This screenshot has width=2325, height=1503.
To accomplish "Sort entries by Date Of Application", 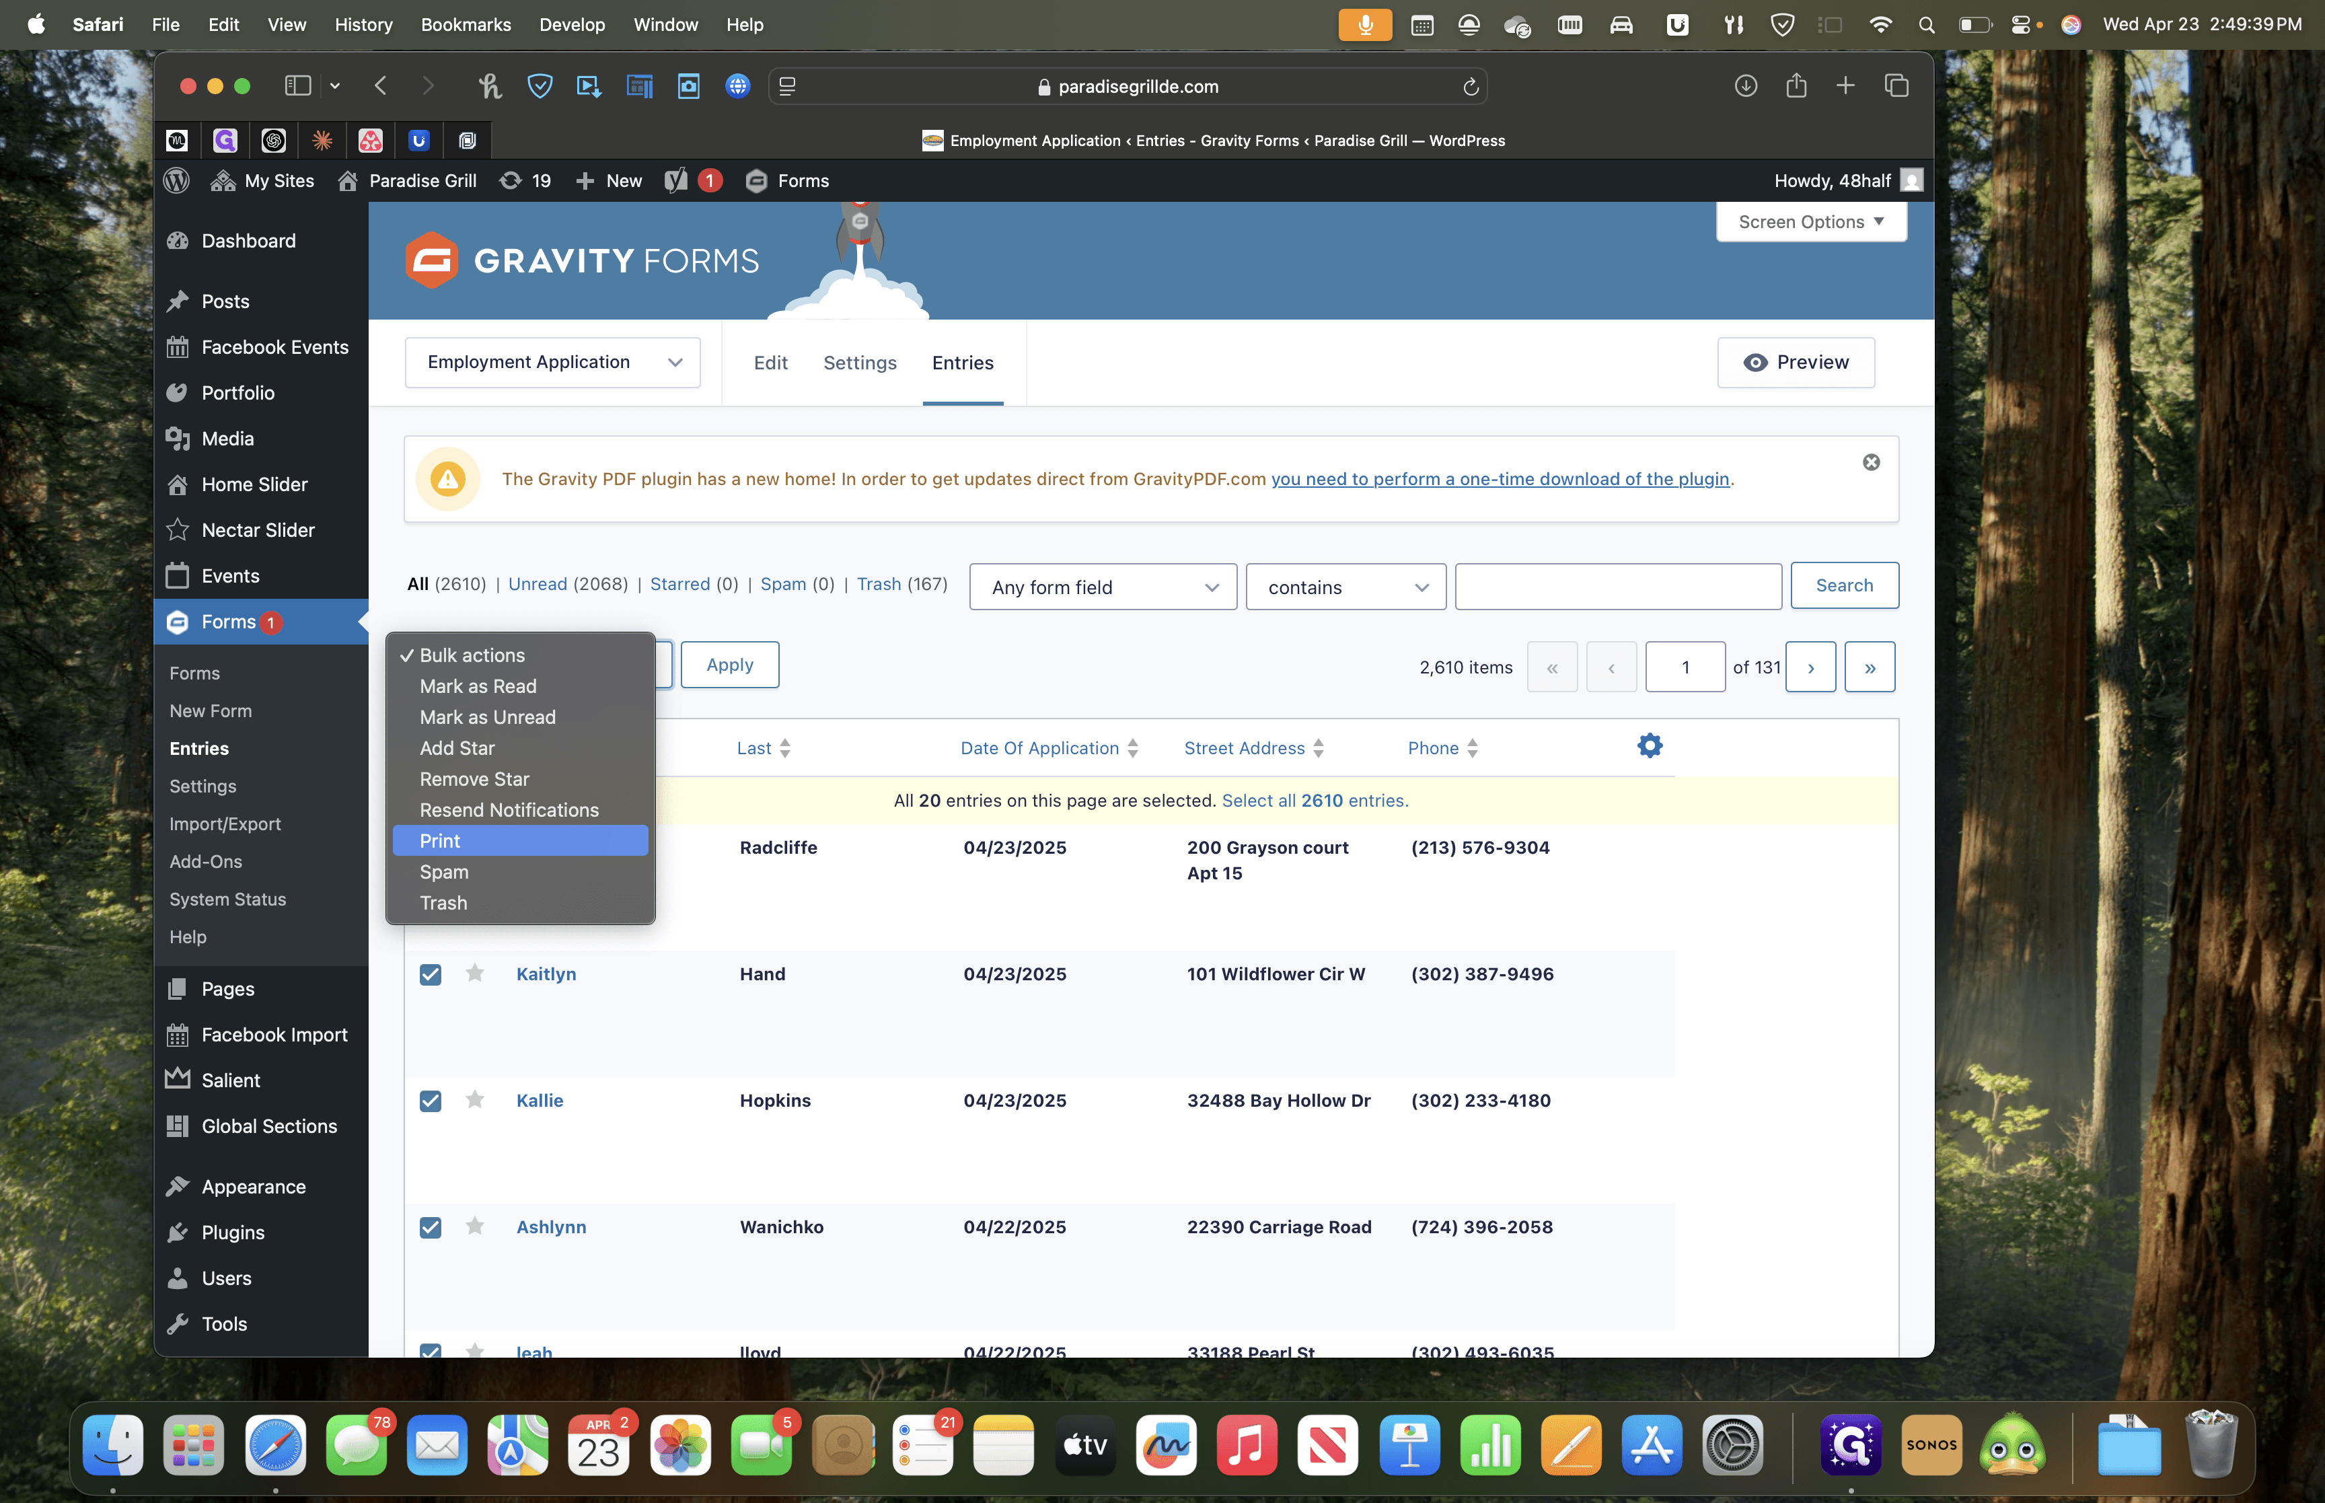I will [1049, 747].
